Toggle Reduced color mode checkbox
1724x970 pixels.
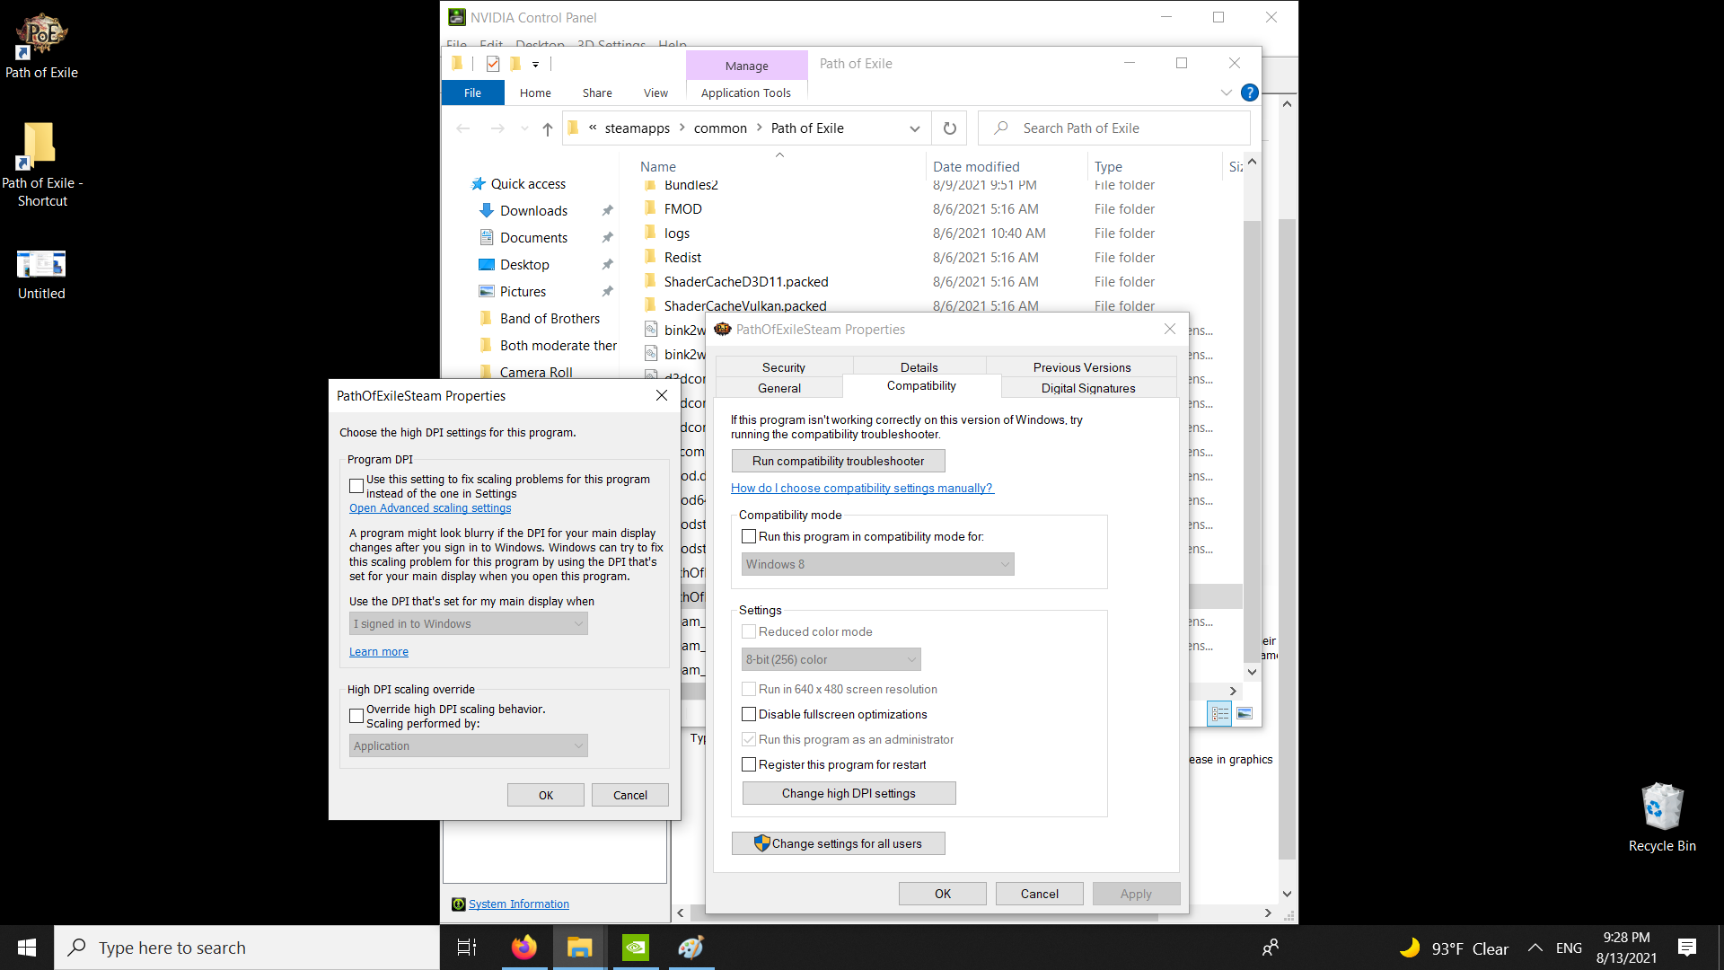click(749, 632)
